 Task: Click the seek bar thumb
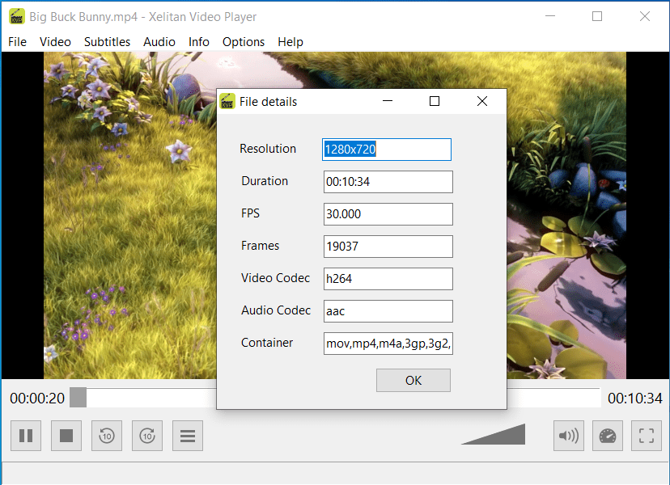click(x=78, y=398)
